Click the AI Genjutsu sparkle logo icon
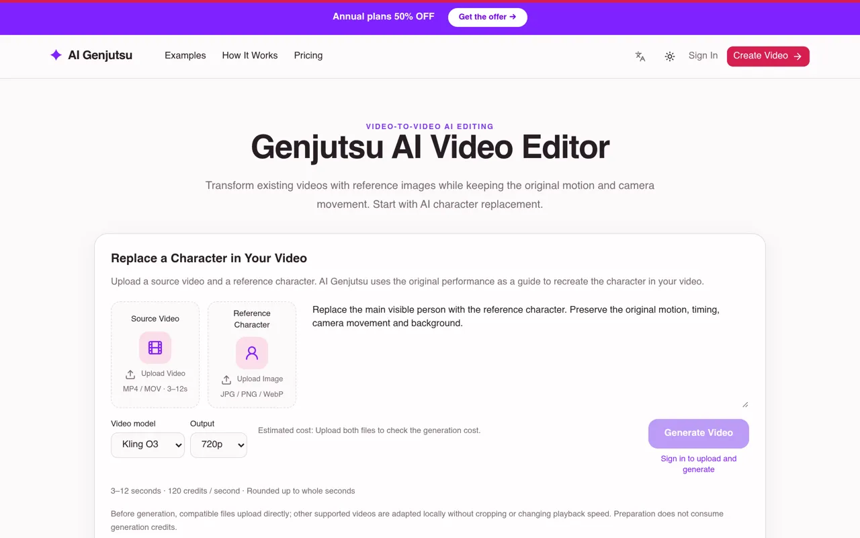Viewport: 860px width, 538px height. coord(56,55)
